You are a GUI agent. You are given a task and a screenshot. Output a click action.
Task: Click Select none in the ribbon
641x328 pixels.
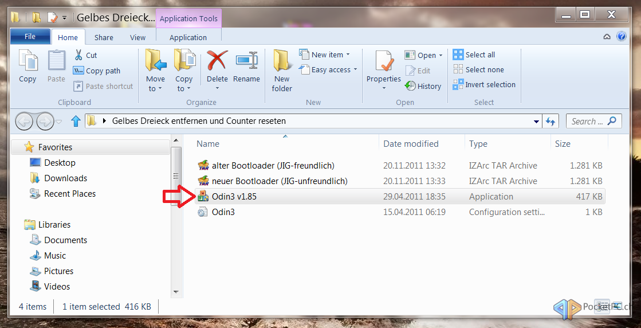[478, 69]
